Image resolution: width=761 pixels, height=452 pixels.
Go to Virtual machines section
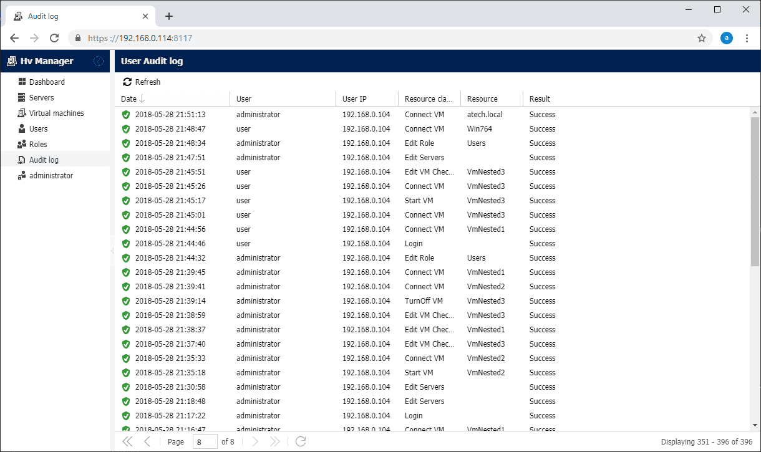point(56,113)
